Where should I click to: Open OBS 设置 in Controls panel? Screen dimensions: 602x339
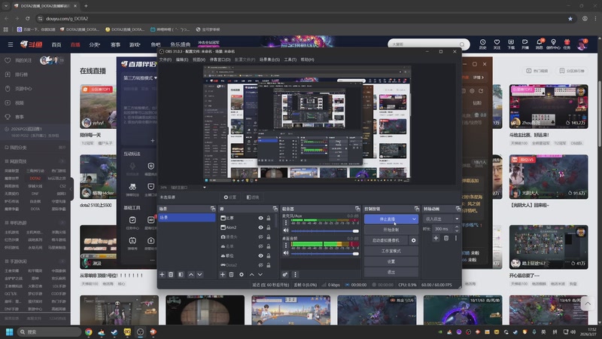[x=391, y=261]
